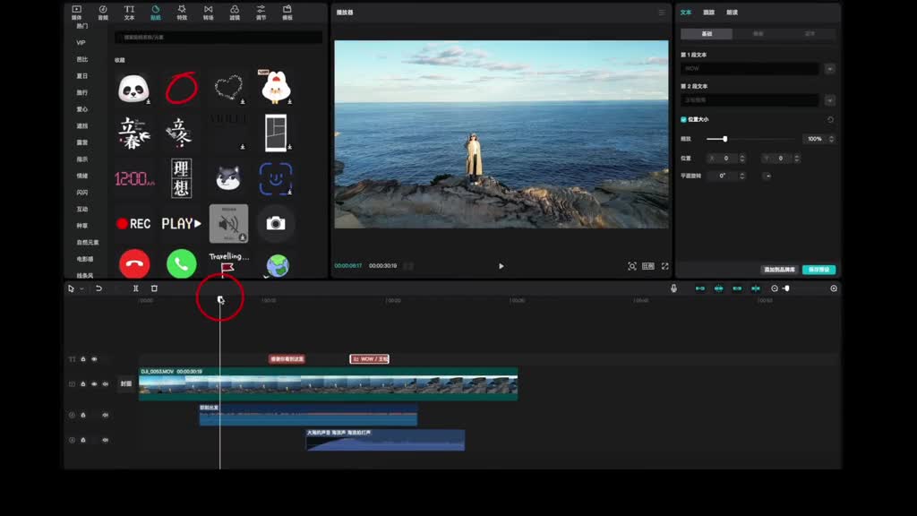Enter fullscreen preview in the player
This screenshot has width=917, height=516.
pos(664,266)
